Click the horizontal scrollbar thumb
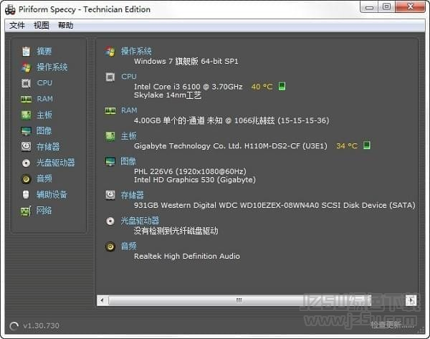The image size is (430, 339). [239, 300]
